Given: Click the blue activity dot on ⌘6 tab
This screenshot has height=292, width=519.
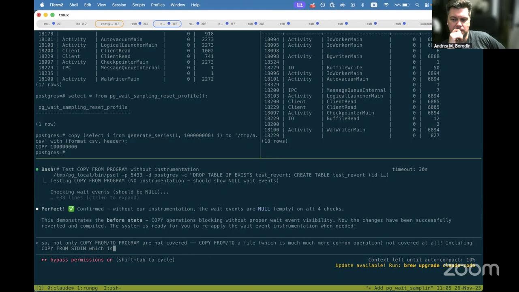Looking at the screenshot, I should pos(198,24).
